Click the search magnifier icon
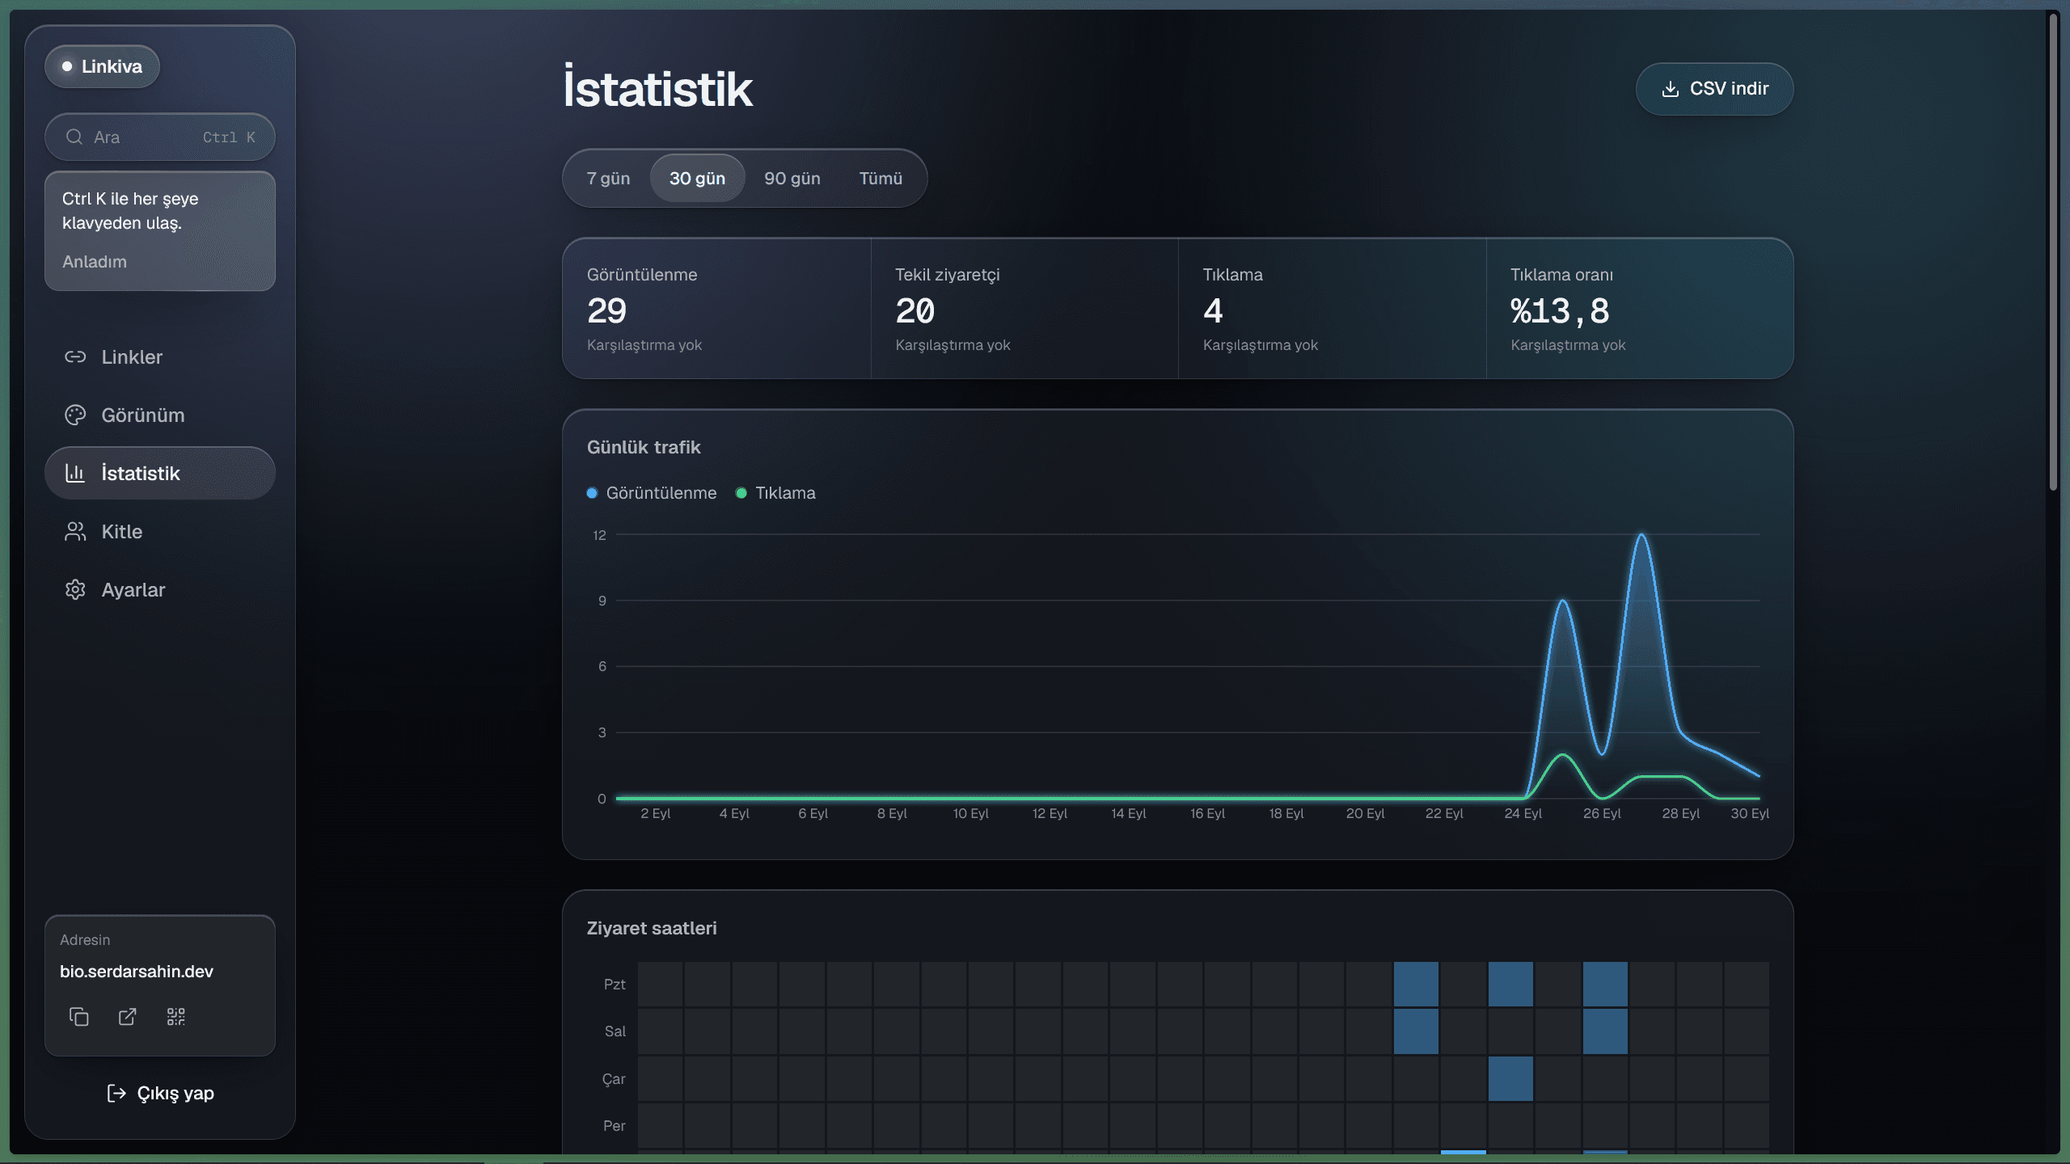This screenshot has height=1164, width=2070. 74,137
